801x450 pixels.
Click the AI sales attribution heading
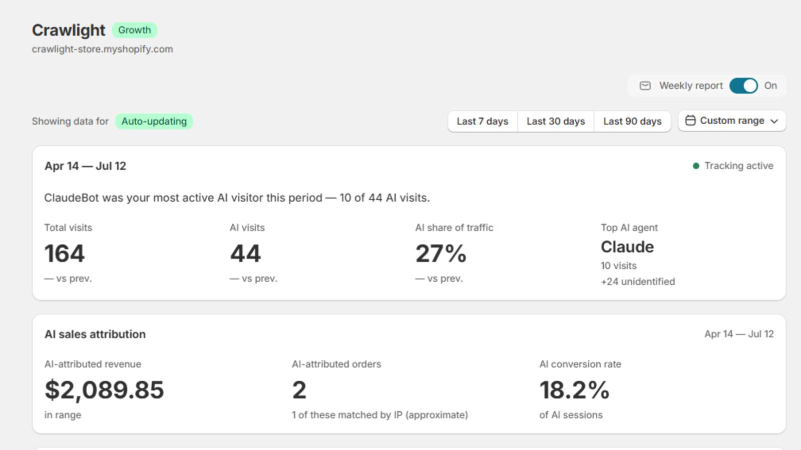95,334
